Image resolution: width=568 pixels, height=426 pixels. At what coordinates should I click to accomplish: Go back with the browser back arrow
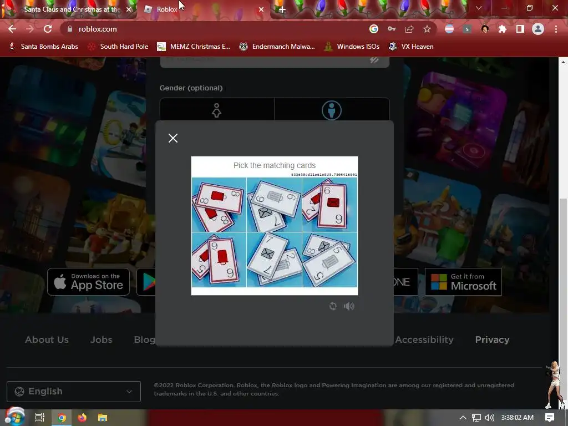[x=12, y=29]
